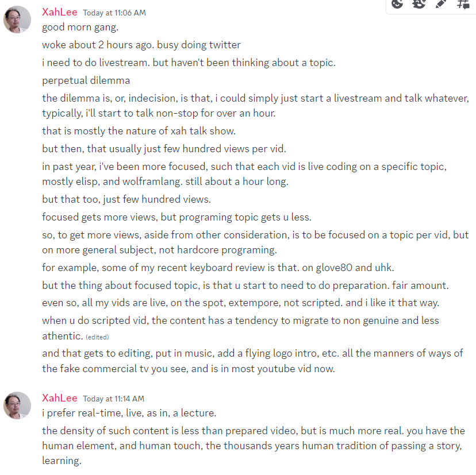Viewport: 476px width, 475px height.
Task: Click the message about 'flying logo intro'
Action: tap(252, 361)
